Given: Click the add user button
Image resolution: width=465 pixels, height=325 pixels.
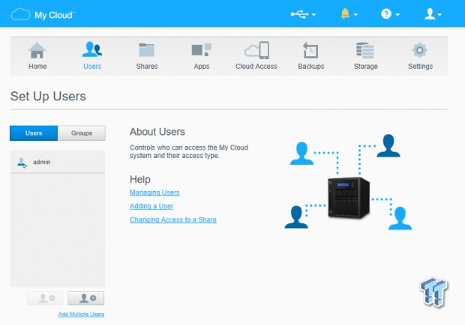Looking at the screenshot, I should point(86,298).
